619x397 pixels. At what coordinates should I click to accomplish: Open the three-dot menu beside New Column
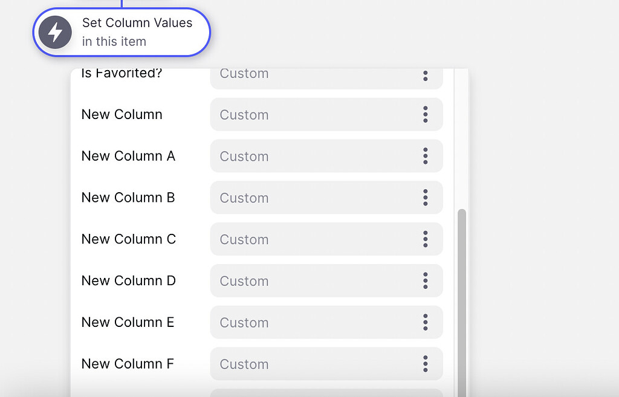click(x=425, y=114)
